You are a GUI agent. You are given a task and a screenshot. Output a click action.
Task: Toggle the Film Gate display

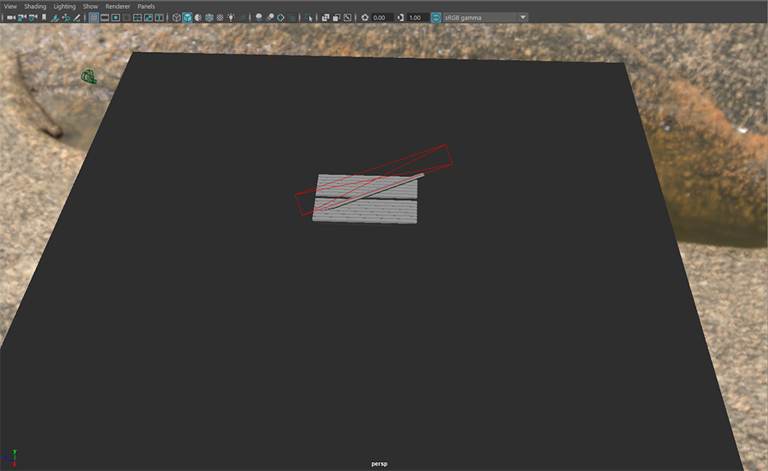pos(105,18)
